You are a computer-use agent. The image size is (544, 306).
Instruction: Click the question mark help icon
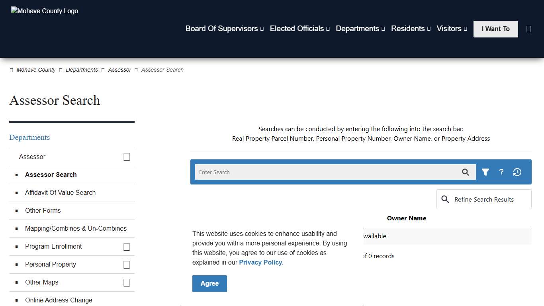(501, 172)
